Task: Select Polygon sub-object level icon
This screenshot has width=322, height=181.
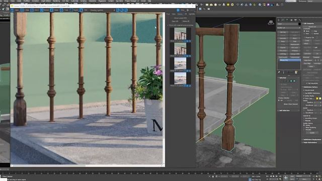Action: coord(291,81)
